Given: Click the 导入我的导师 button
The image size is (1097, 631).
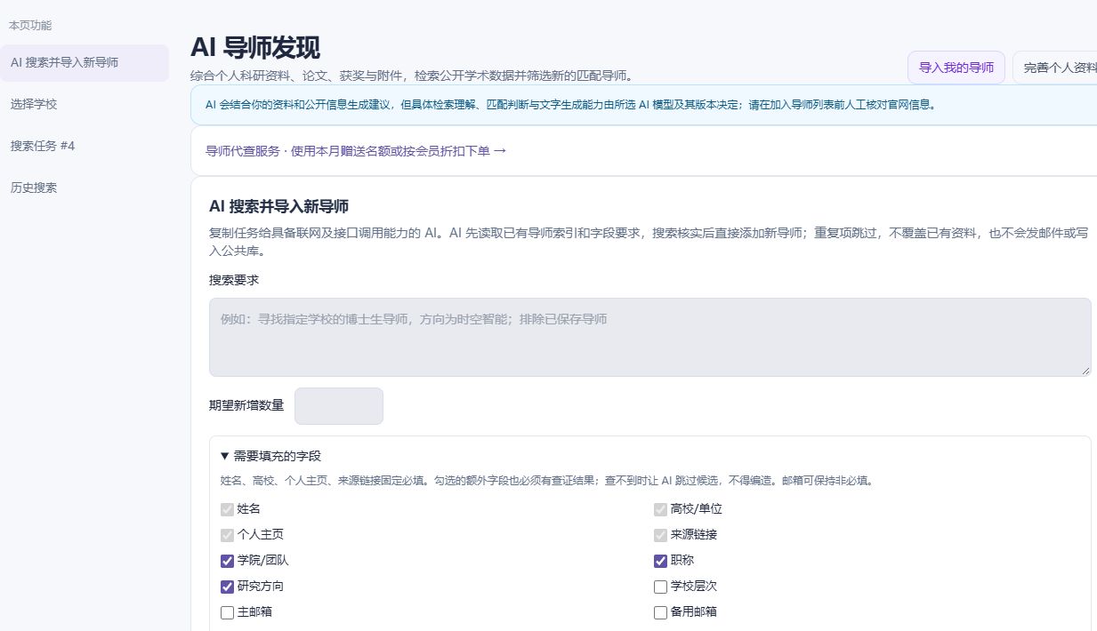Looking at the screenshot, I should tap(956, 68).
